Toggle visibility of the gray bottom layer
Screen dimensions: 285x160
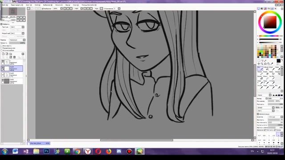pyautogui.click(x=3, y=80)
